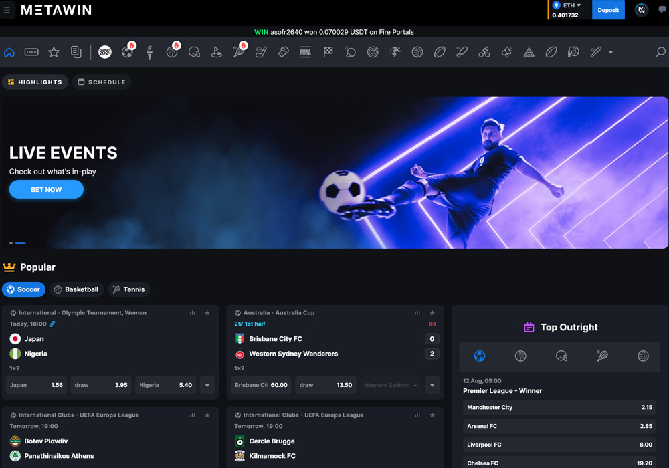Click the BET NOW button
The width and height of the screenshot is (669, 468).
[46, 189]
